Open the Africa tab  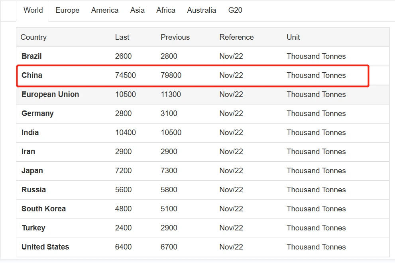166,10
